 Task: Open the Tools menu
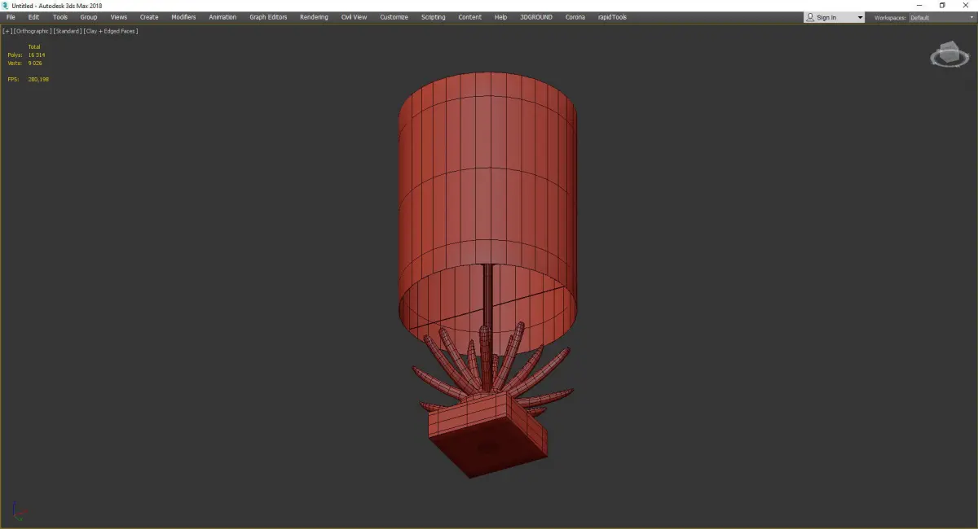tap(60, 17)
